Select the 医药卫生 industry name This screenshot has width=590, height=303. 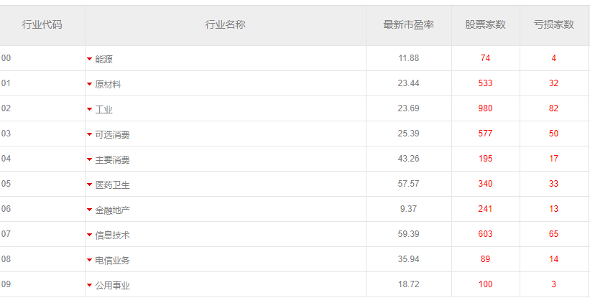(112, 185)
